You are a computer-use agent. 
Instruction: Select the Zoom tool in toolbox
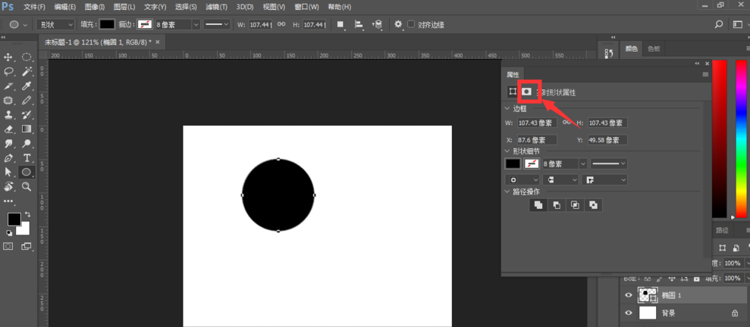point(27,186)
